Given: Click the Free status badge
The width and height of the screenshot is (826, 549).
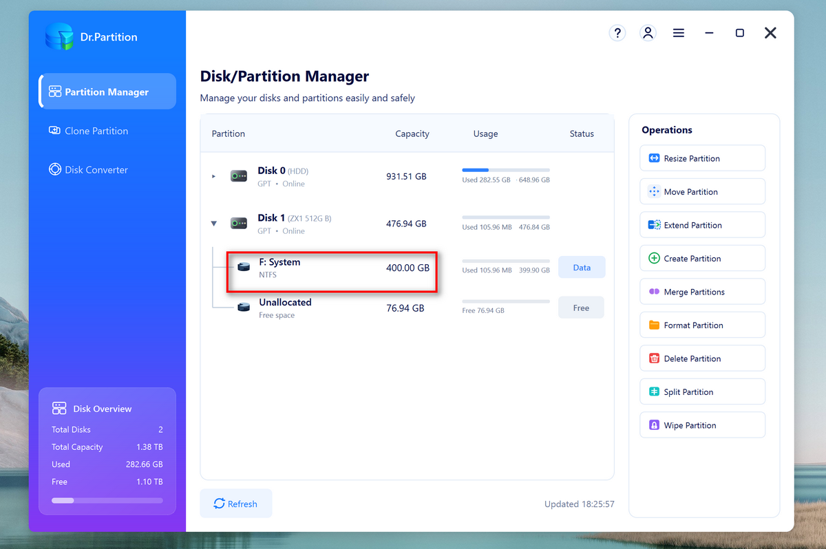Looking at the screenshot, I should [581, 308].
